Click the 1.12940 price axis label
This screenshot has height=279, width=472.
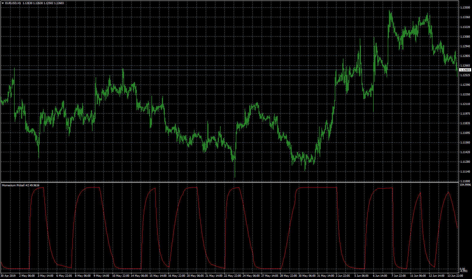[465, 46]
